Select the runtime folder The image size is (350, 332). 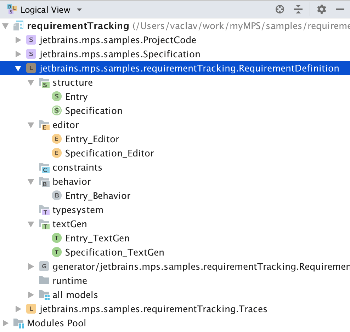(x=69, y=281)
